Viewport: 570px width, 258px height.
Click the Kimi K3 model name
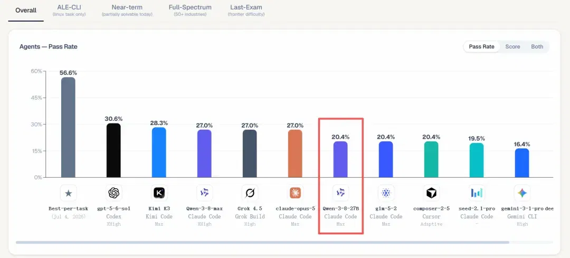[159, 208]
